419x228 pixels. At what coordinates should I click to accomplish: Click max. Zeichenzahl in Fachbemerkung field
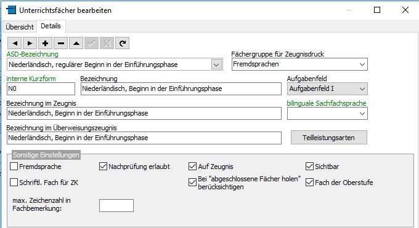116,206
